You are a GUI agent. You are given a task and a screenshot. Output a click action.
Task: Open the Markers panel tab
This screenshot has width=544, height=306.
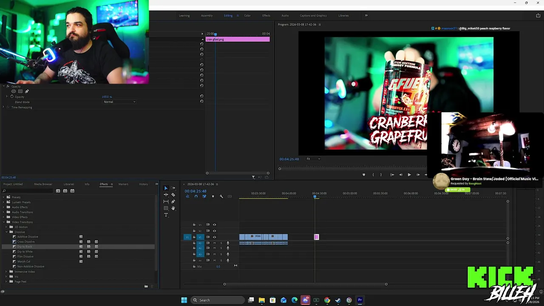(123, 184)
